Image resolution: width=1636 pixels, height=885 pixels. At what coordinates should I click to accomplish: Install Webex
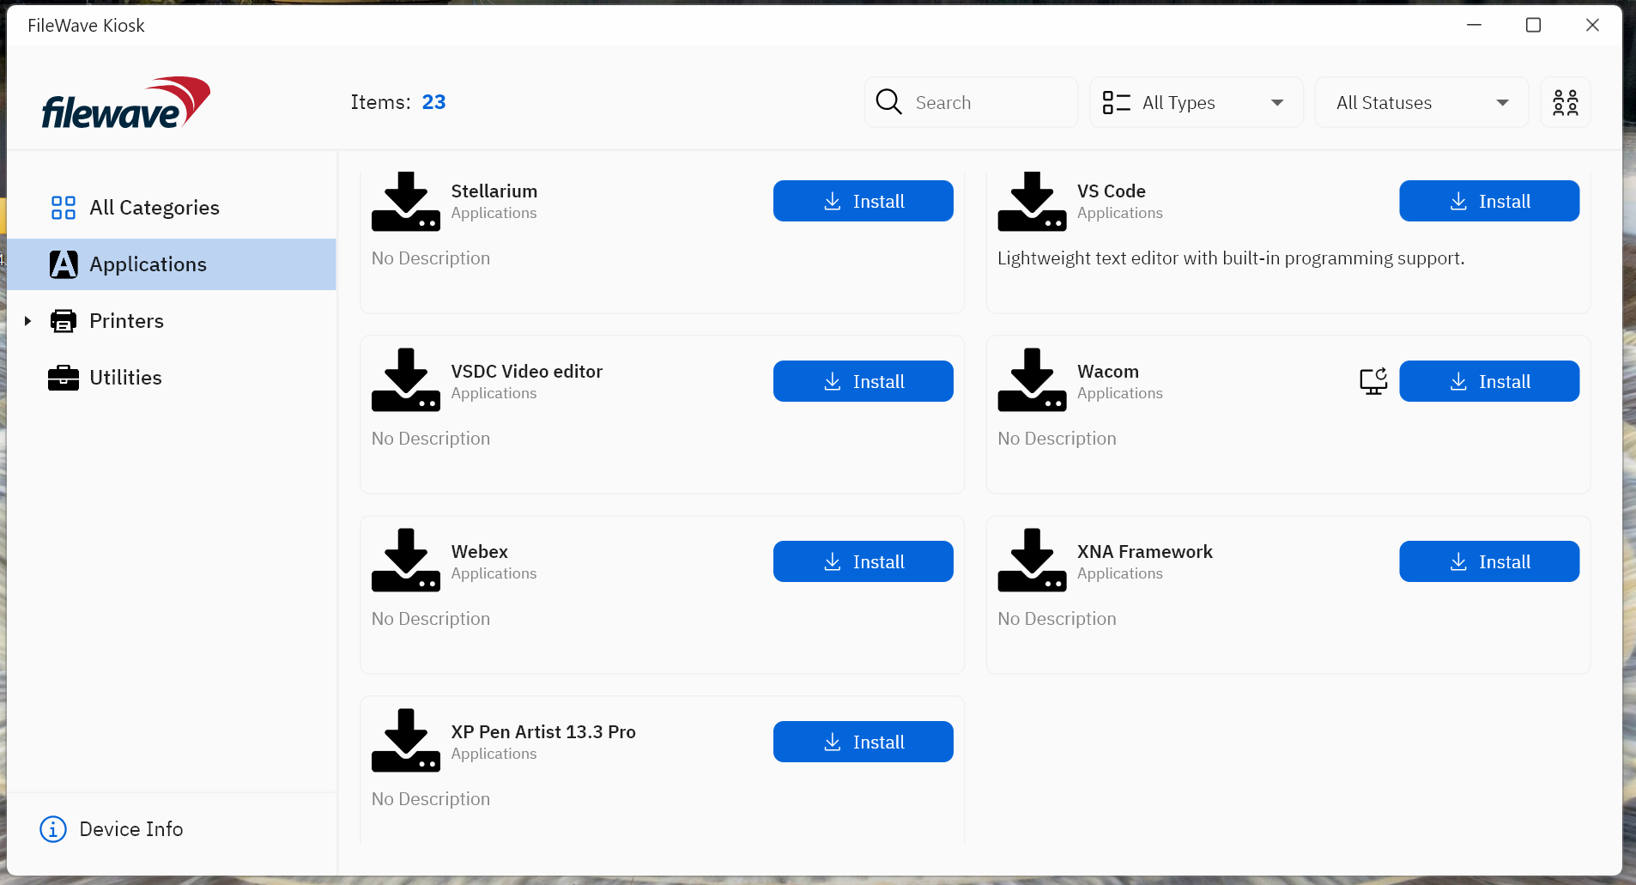tap(863, 561)
